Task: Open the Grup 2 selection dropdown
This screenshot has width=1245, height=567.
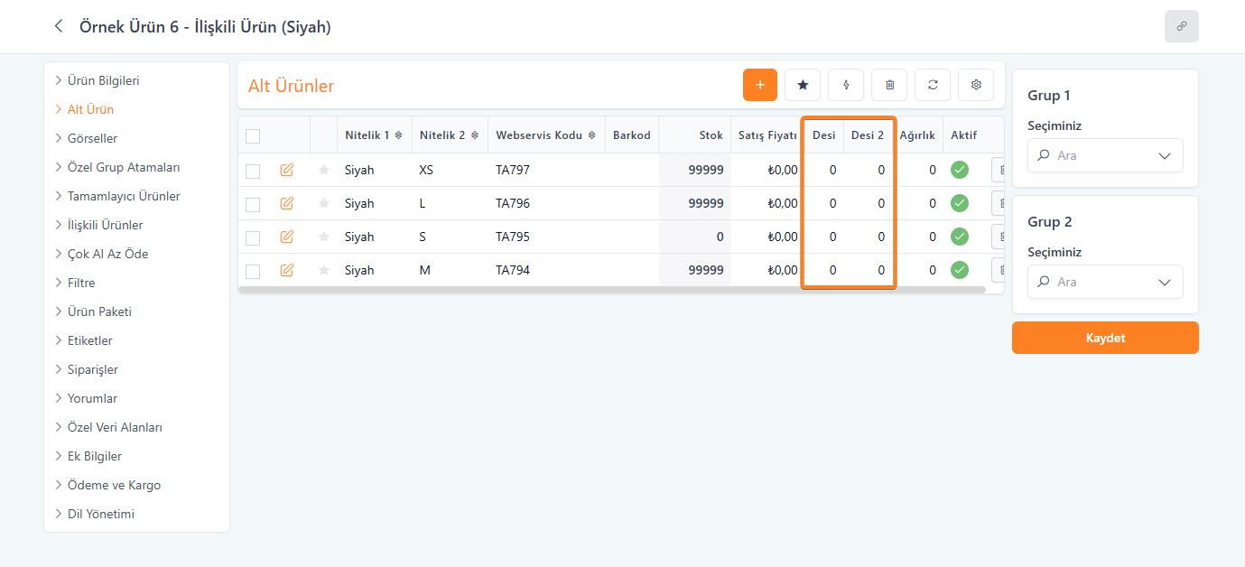Action: pyautogui.click(x=1105, y=282)
